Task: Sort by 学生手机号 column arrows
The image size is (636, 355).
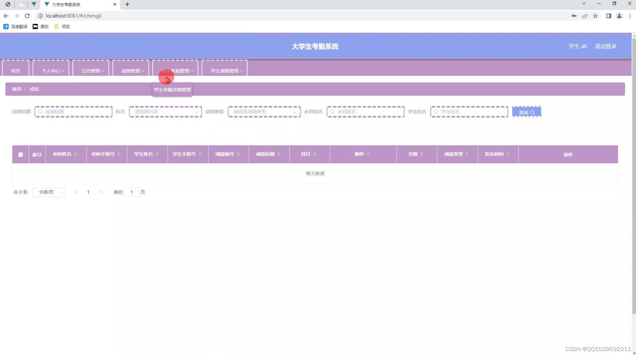Action: pos(200,154)
